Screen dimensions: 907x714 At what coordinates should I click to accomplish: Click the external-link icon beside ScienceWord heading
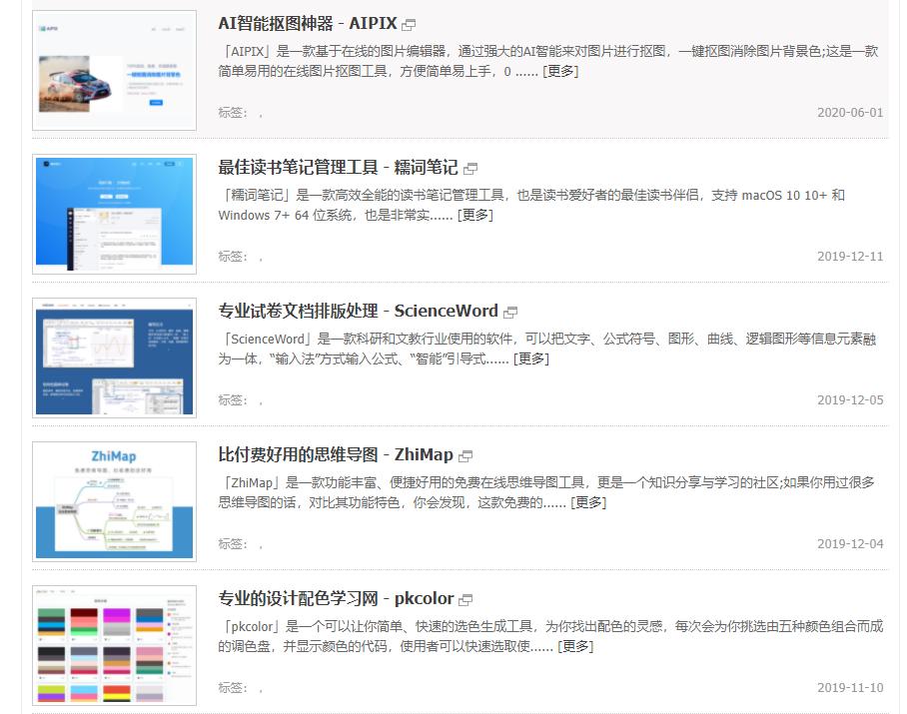coord(510,311)
